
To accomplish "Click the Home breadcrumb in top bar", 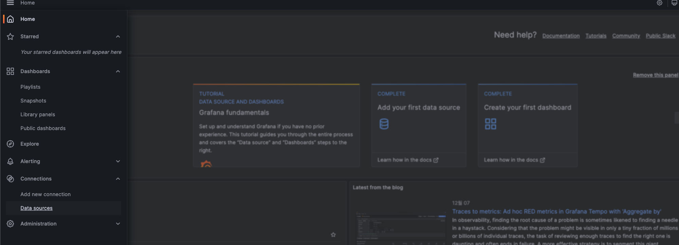I will [27, 3].
